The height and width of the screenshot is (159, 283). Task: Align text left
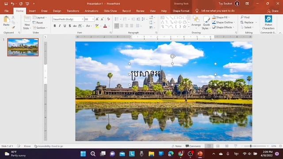click(x=117, y=26)
